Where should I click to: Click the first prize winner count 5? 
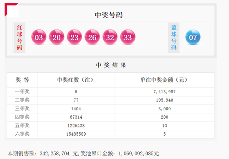click(76, 92)
